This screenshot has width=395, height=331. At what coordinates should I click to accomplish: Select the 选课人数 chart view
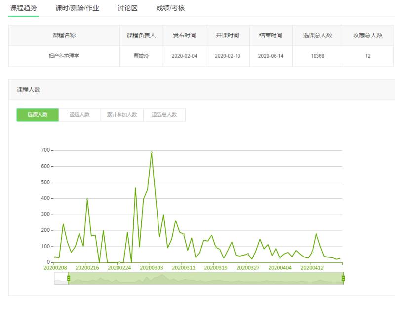point(38,115)
